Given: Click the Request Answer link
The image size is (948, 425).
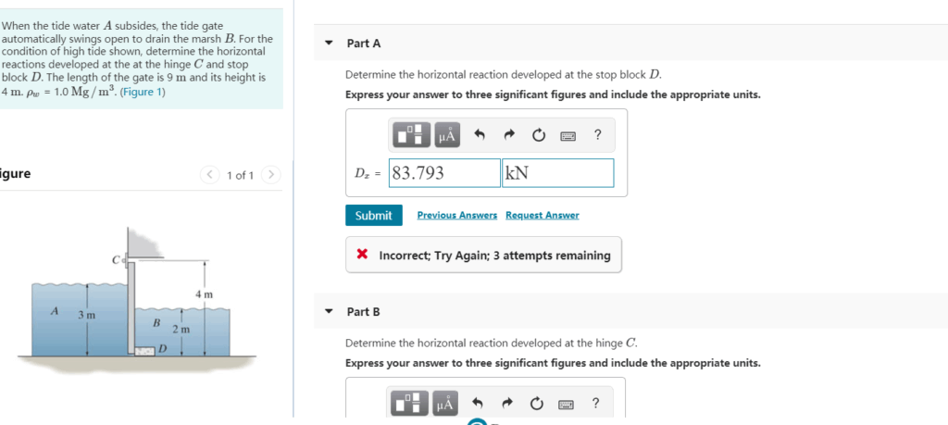Looking at the screenshot, I should [543, 215].
